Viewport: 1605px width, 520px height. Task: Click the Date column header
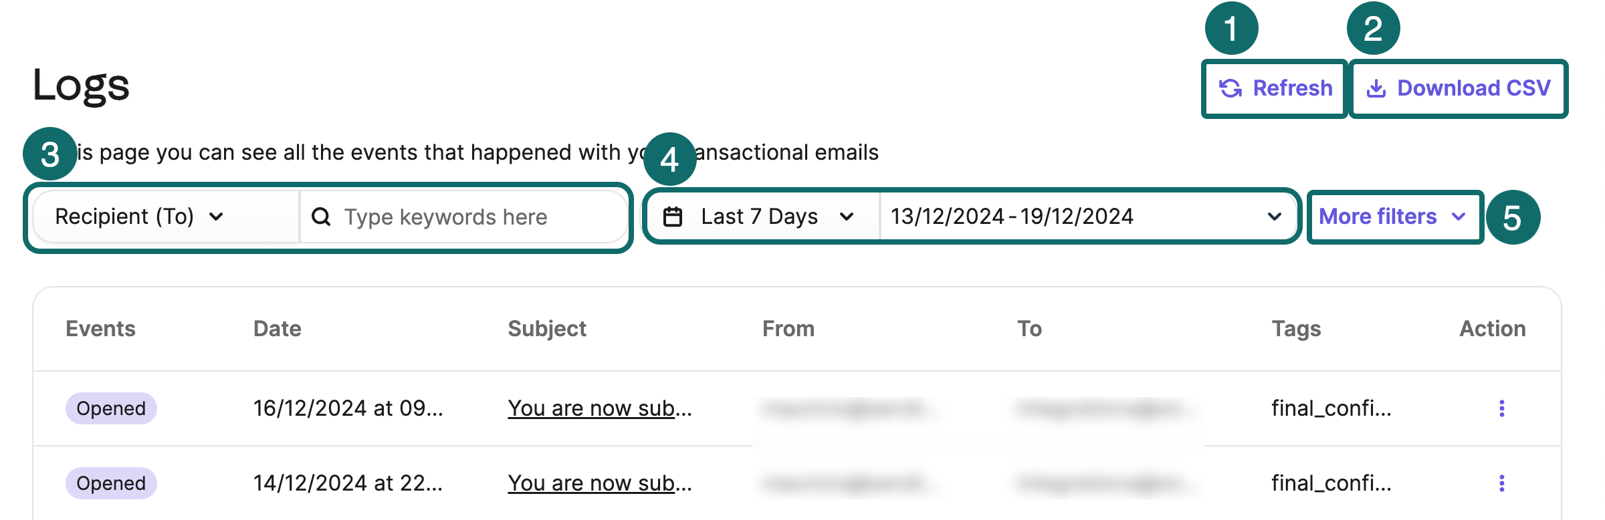[277, 329]
